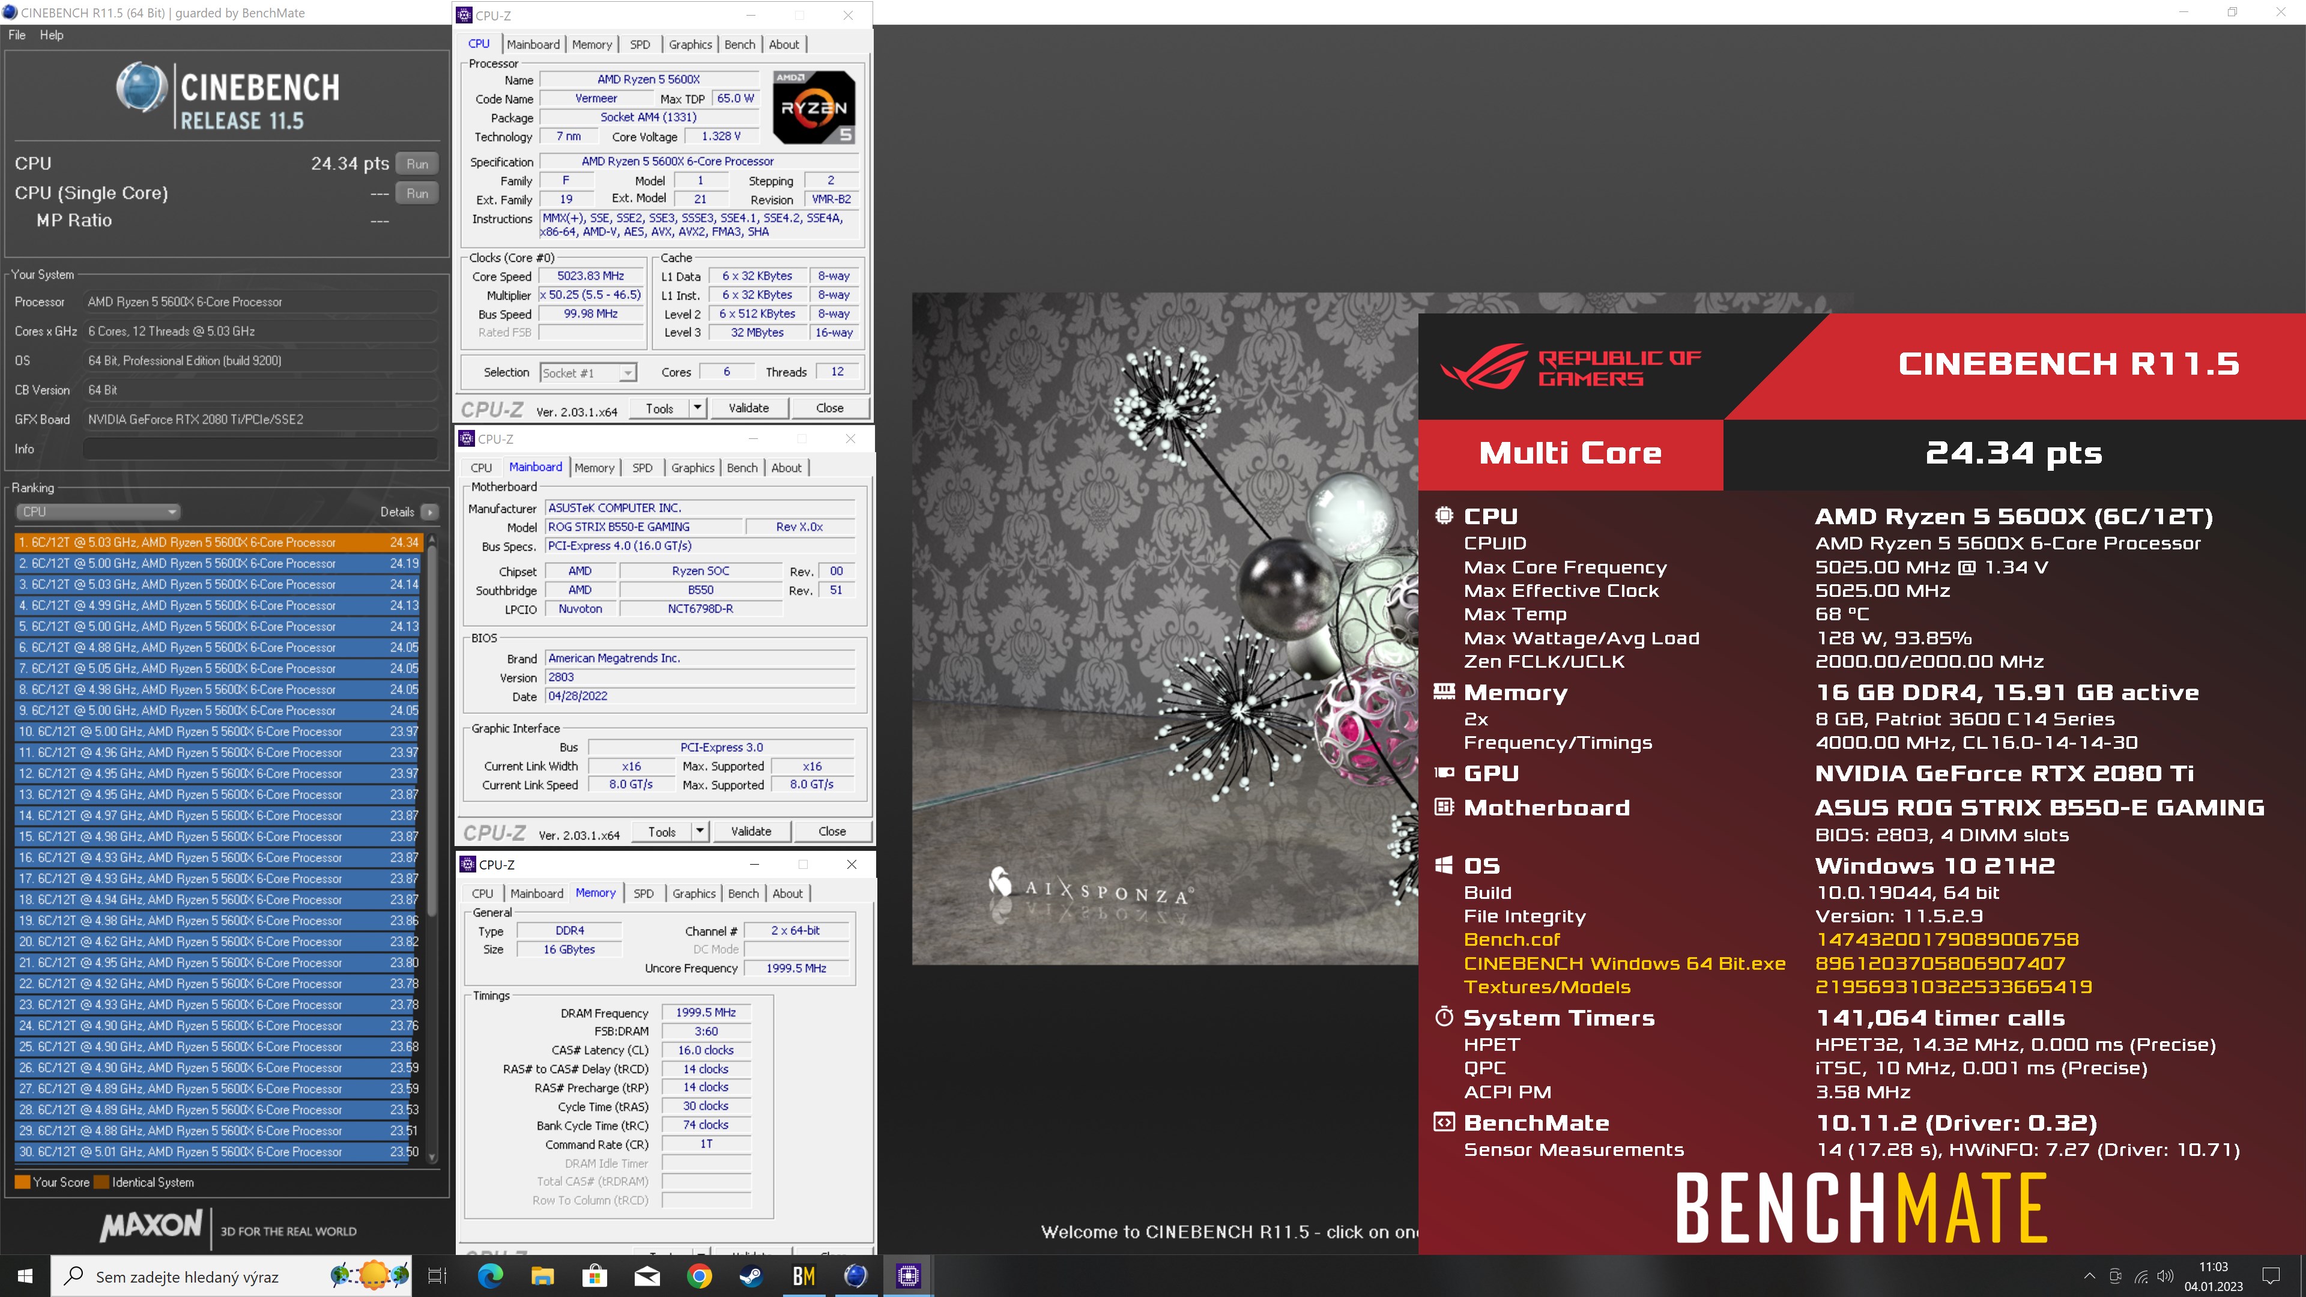The height and width of the screenshot is (1297, 2306).
Task: Open the Socket #1 selection dropdown
Action: click(x=588, y=372)
